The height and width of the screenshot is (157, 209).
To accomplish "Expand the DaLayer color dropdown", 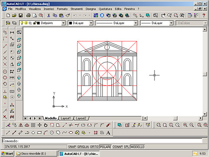I will click(x=91, y=23).
